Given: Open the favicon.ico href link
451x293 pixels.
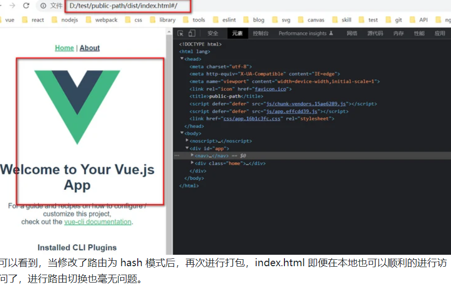Looking at the screenshot, I should pyautogui.click(x=271, y=89).
